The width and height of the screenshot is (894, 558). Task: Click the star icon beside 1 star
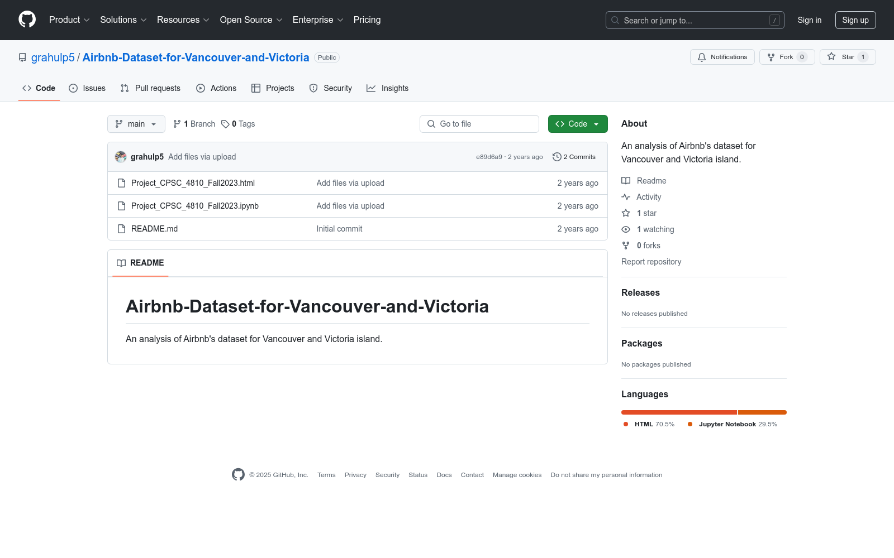626,213
